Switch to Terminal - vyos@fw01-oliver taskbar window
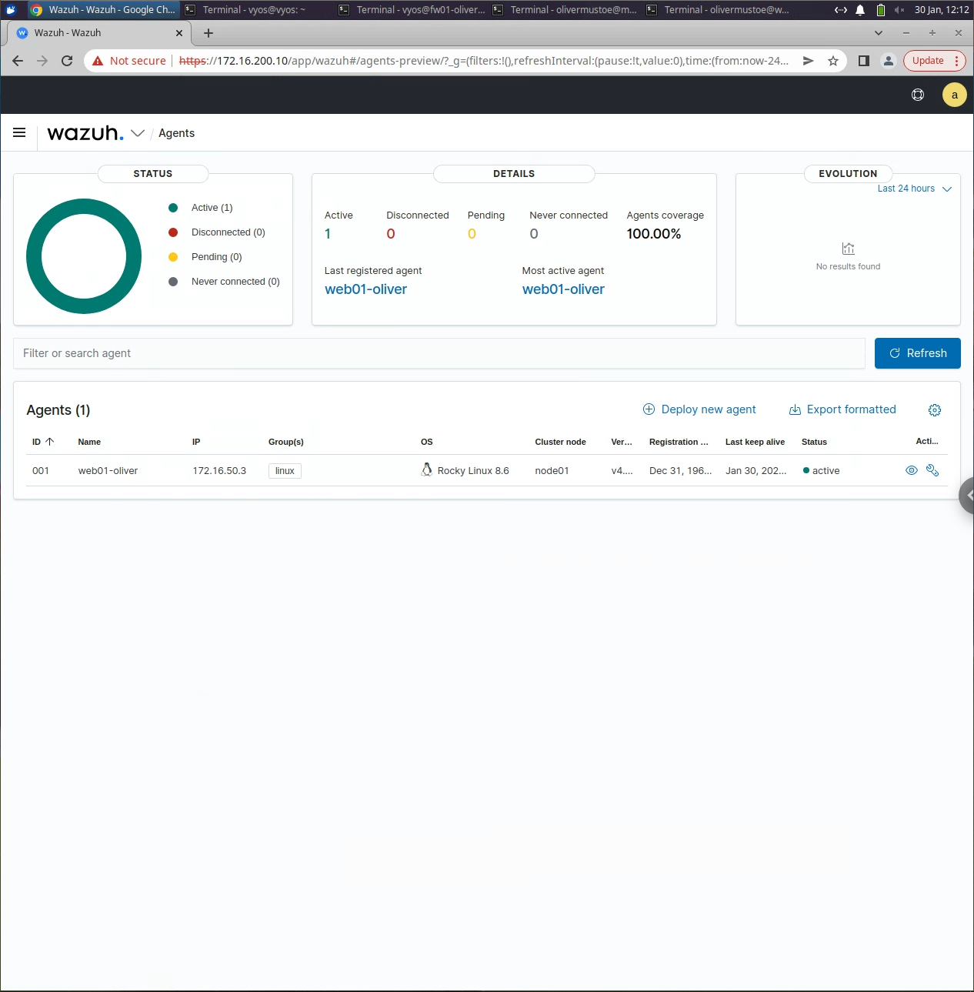The image size is (974, 992). tap(412, 10)
